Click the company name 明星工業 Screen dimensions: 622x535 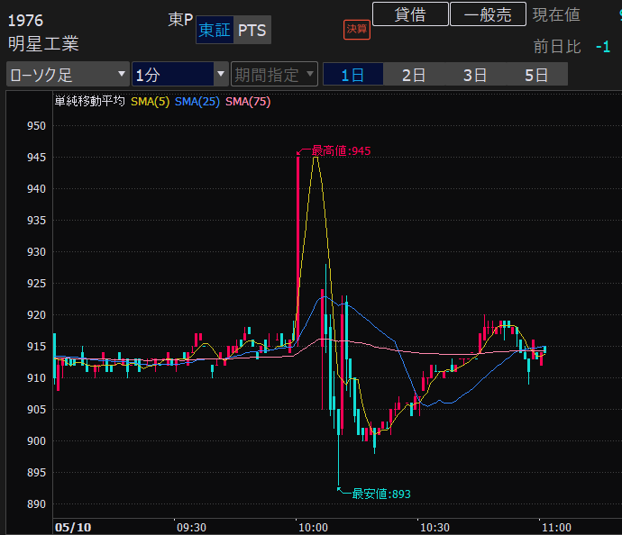[x=43, y=43]
